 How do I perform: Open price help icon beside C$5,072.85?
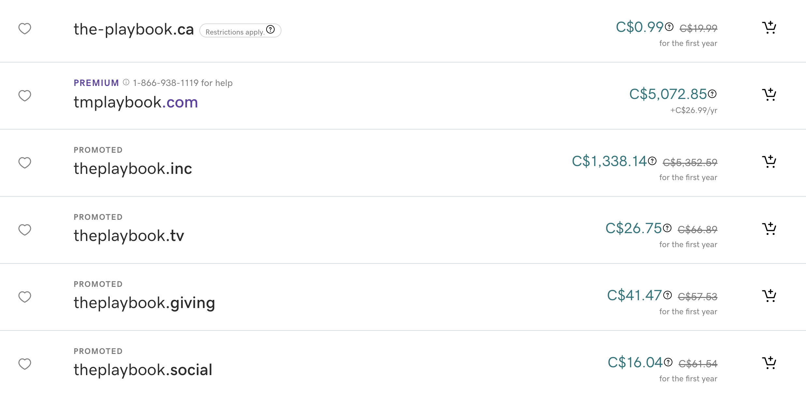coord(712,94)
